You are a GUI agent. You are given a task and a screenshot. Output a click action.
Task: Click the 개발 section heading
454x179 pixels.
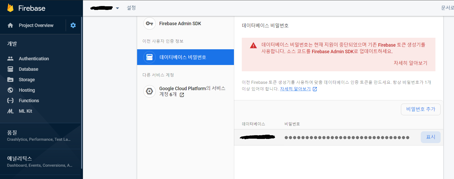click(12, 44)
